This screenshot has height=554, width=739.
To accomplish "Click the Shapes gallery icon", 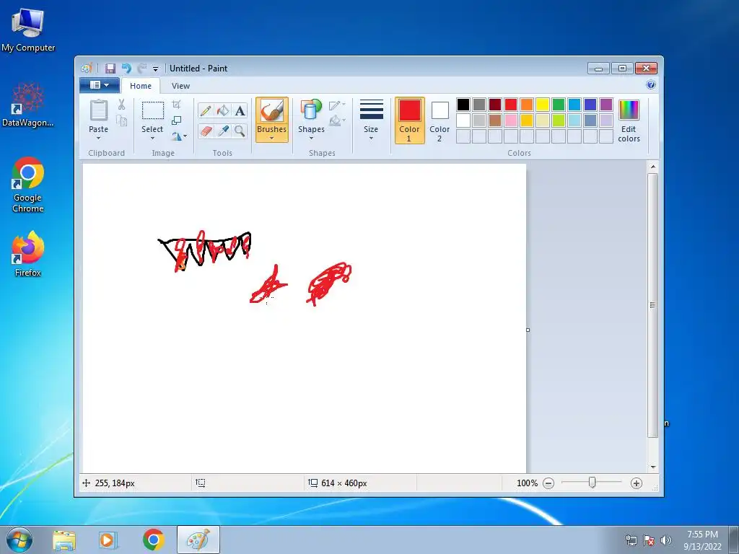I will (311, 110).
